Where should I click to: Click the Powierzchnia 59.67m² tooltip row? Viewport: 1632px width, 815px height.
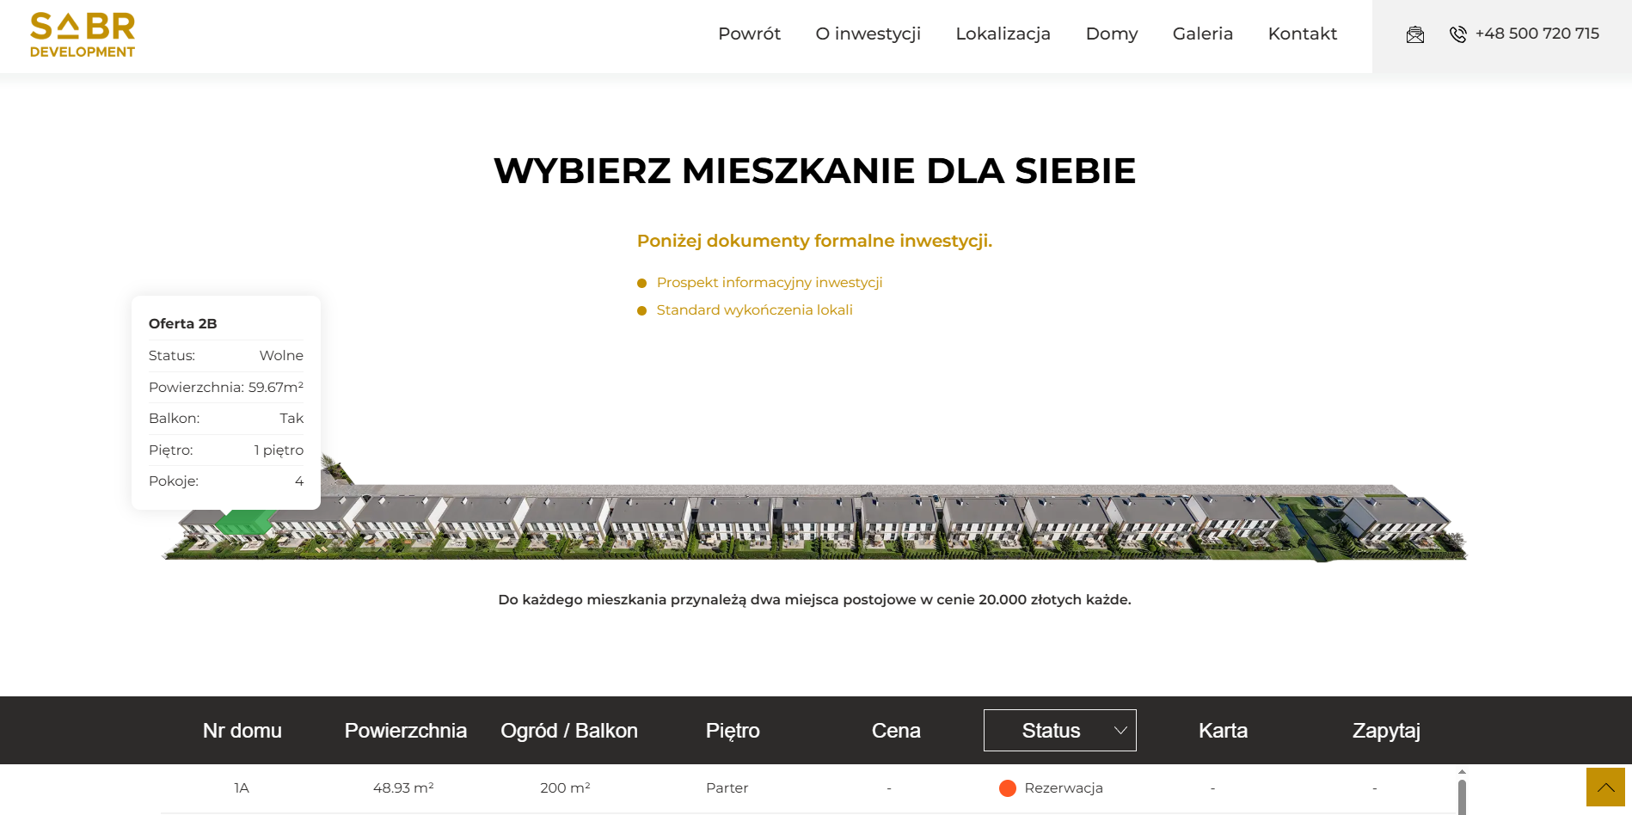click(226, 387)
